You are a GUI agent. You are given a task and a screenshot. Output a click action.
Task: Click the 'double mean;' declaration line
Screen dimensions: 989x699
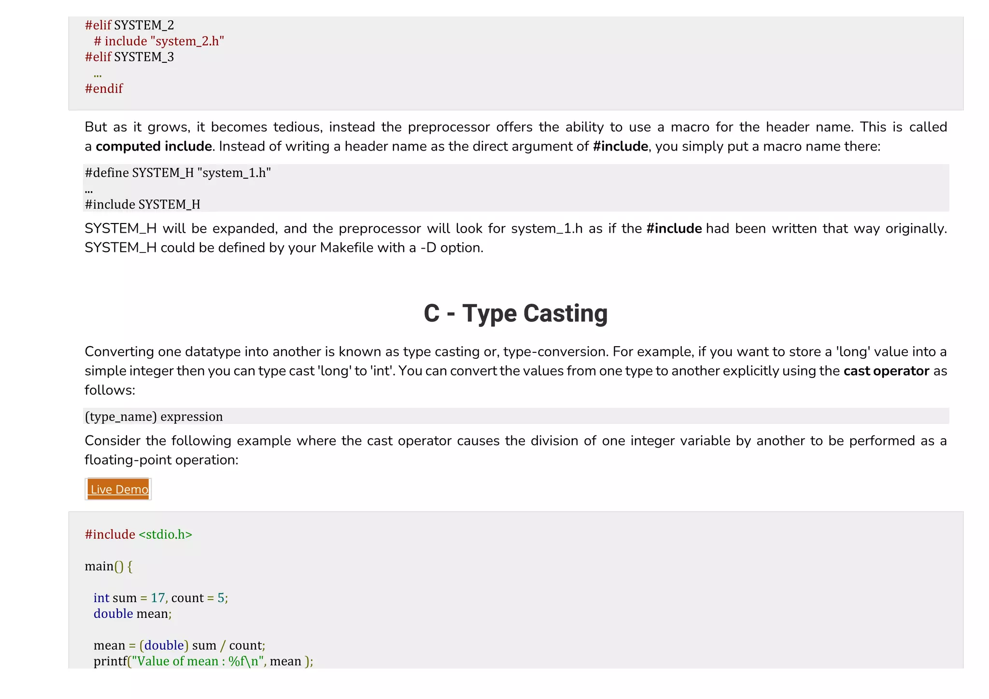click(x=133, y=614)
